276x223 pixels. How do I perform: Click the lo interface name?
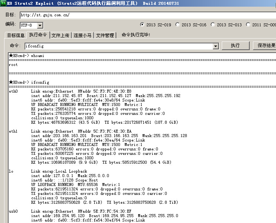(x=11, y=171)
